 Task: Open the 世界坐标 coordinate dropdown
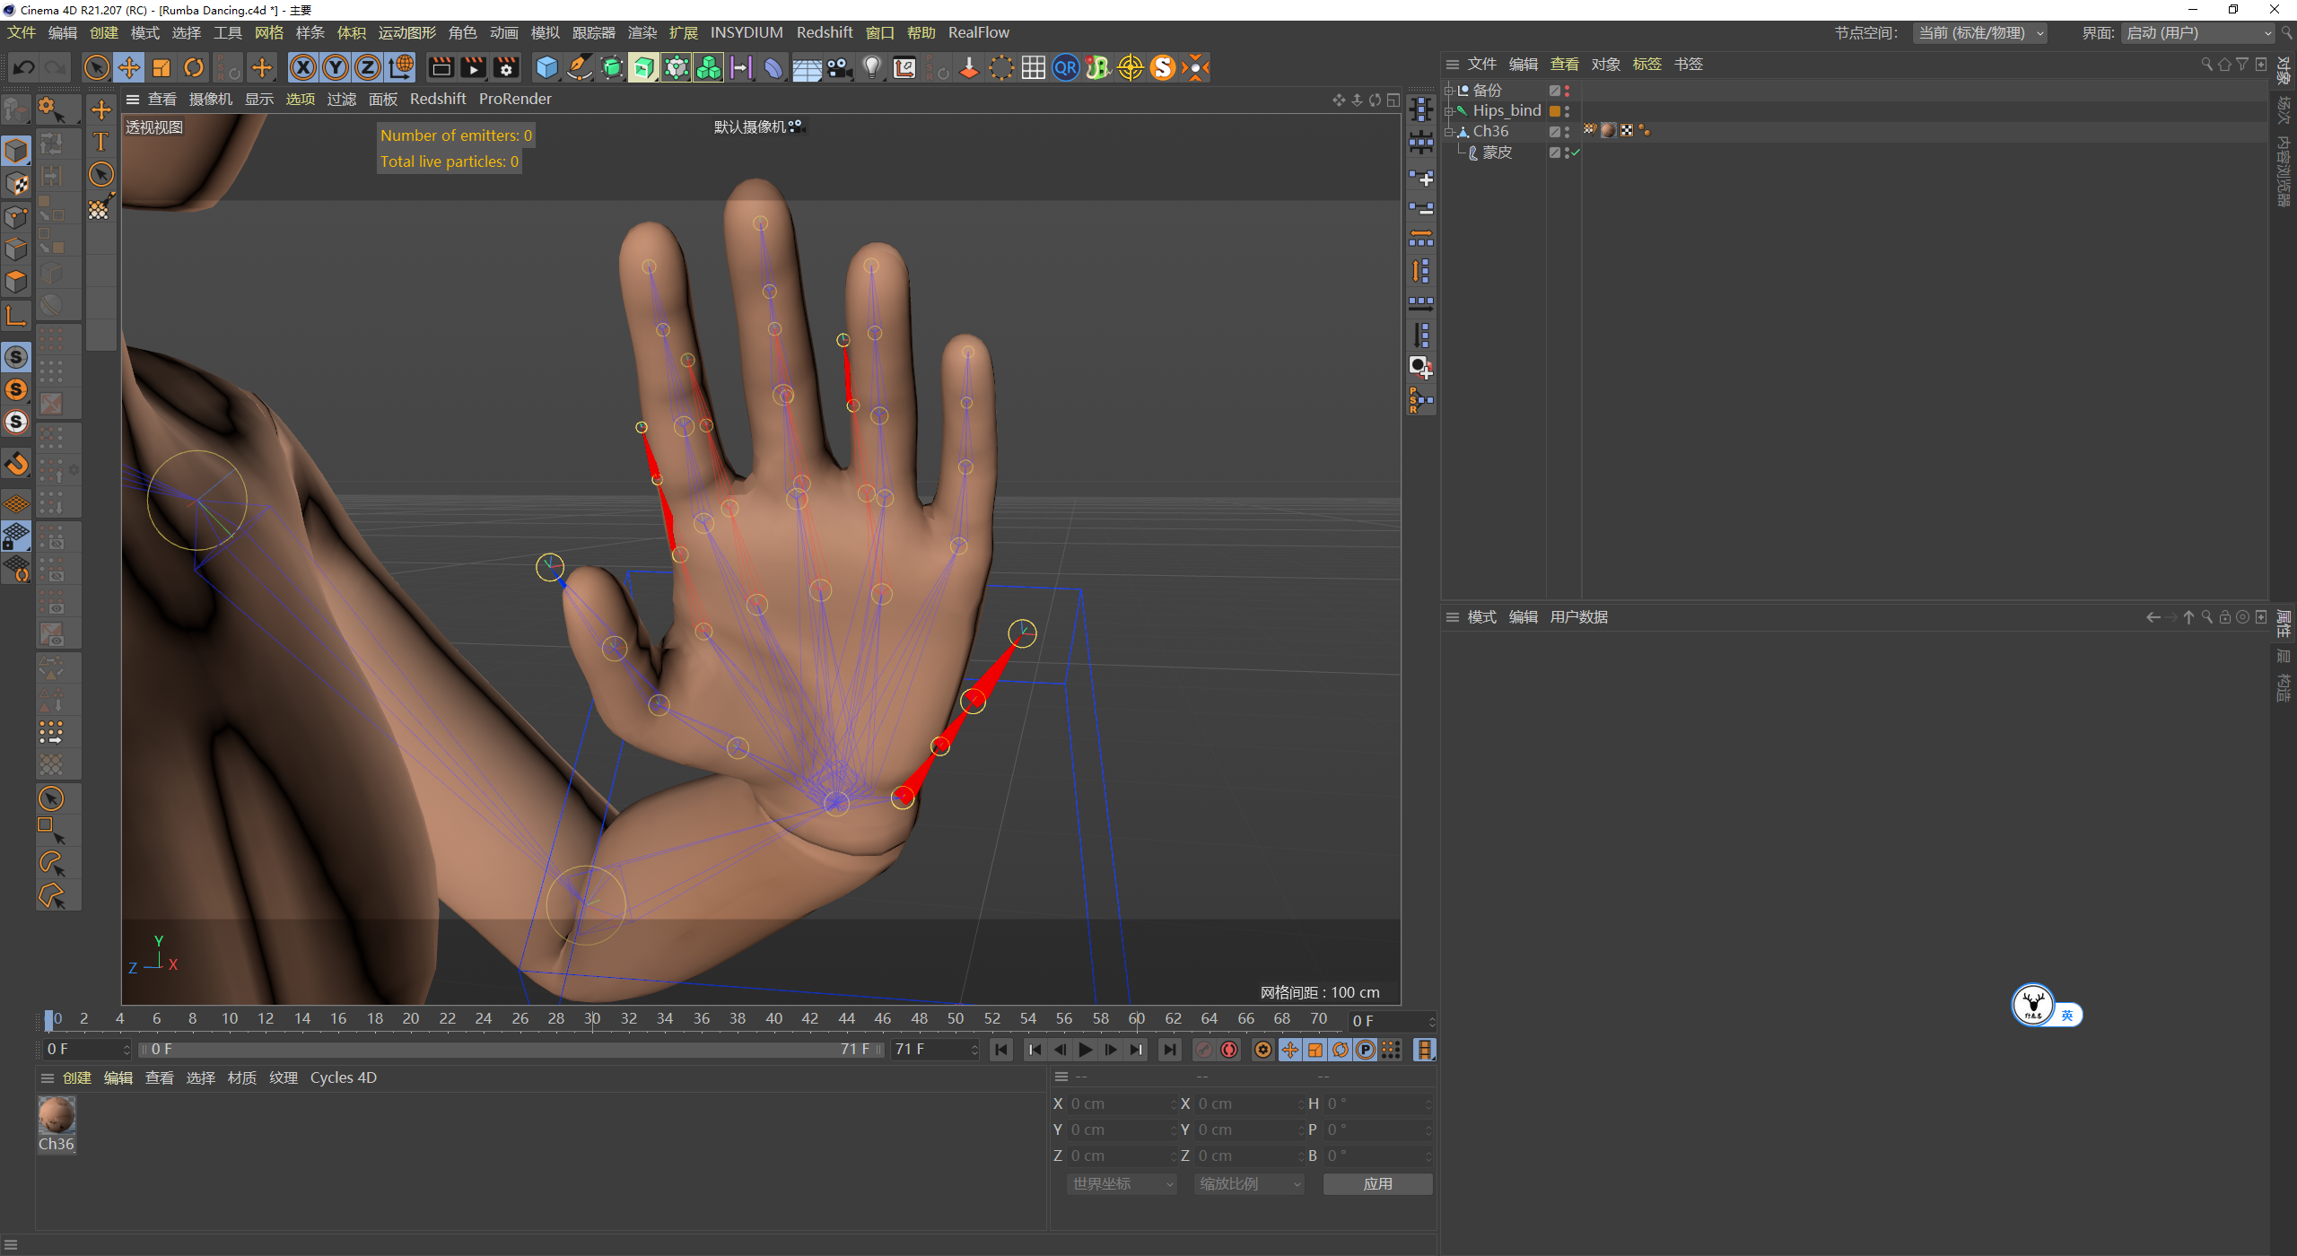(1121, 1184)
